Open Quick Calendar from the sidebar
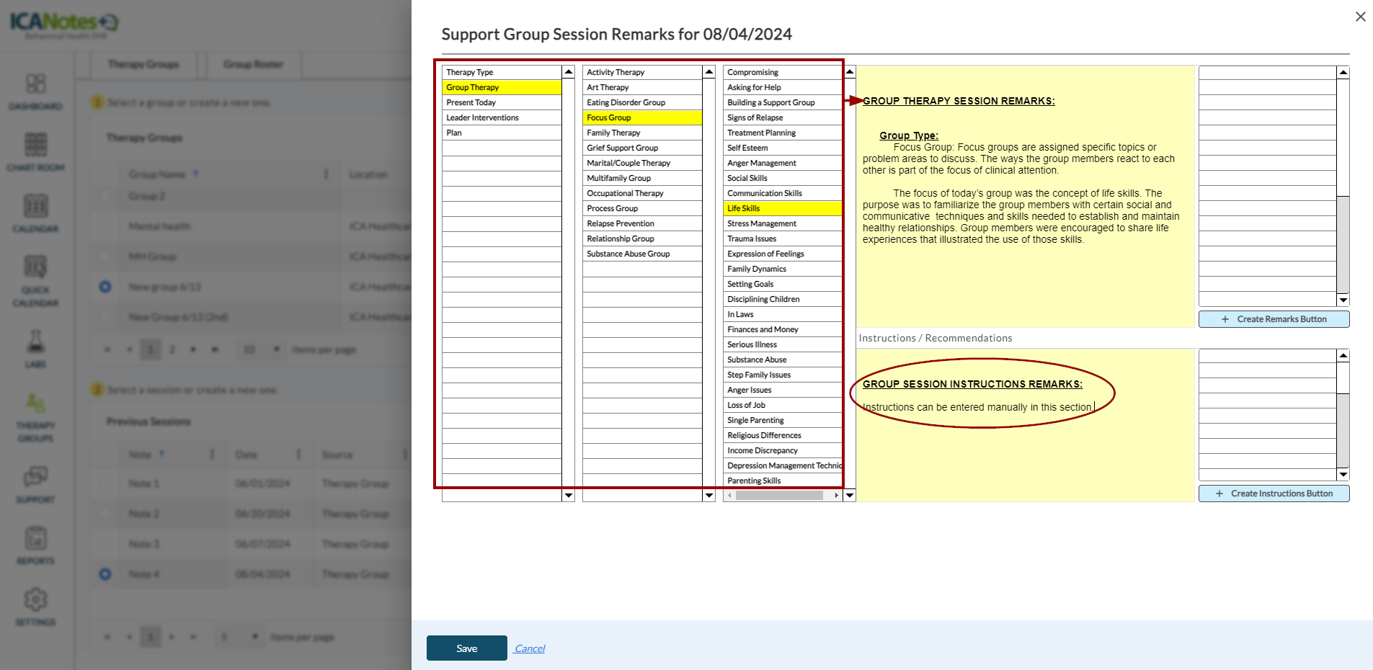Viewport: 1373px width, 670px height. (x=36, y=280)
